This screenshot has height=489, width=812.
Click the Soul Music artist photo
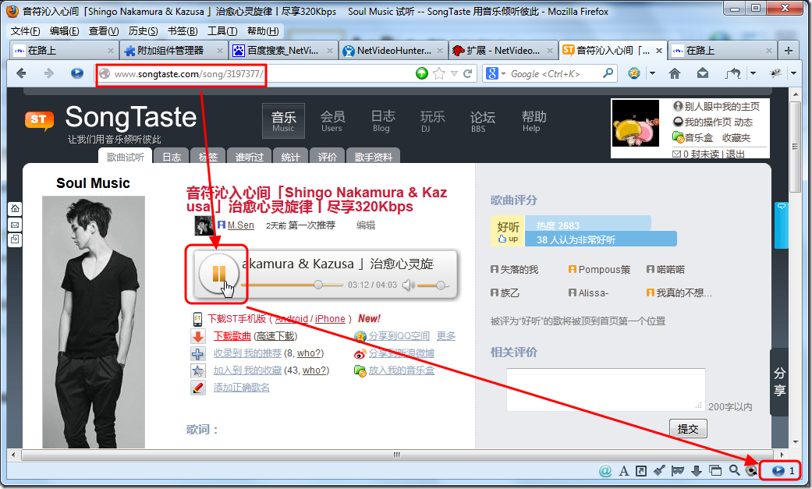(94, 321)
